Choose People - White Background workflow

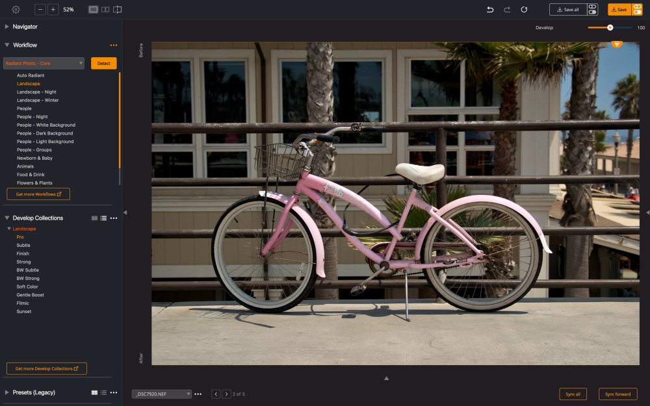tap(46, 125)
